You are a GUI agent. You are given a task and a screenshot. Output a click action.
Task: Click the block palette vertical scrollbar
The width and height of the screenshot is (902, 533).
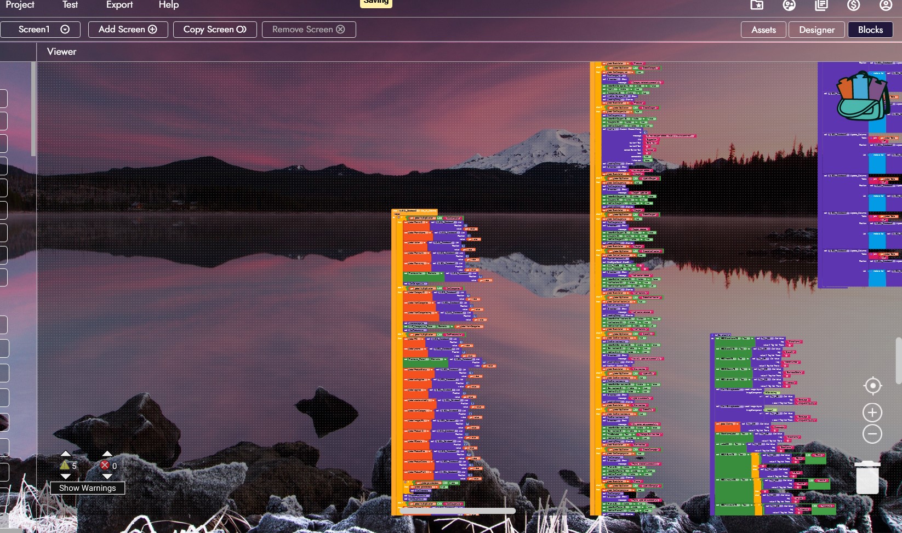33,109
